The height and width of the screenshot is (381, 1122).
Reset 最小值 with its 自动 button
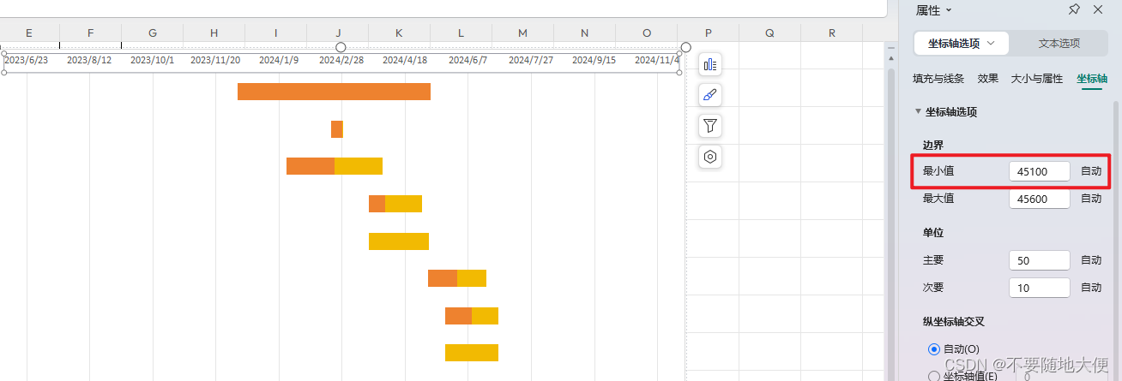1091,171
